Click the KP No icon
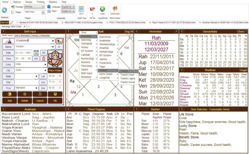The image size is (249, 154). tap(92, 9)
